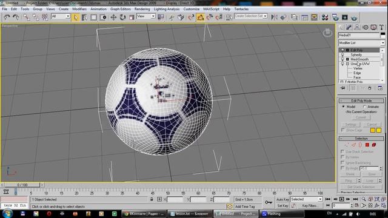The image size is (388, 218).
Task: Toggle the Window/Crossing selection mode
Action: (103, 17)
